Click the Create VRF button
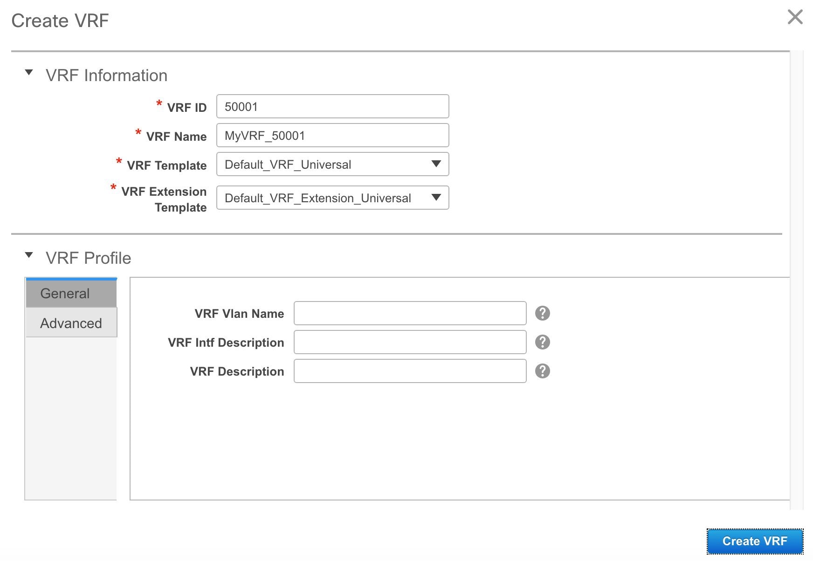 (755, 541)
